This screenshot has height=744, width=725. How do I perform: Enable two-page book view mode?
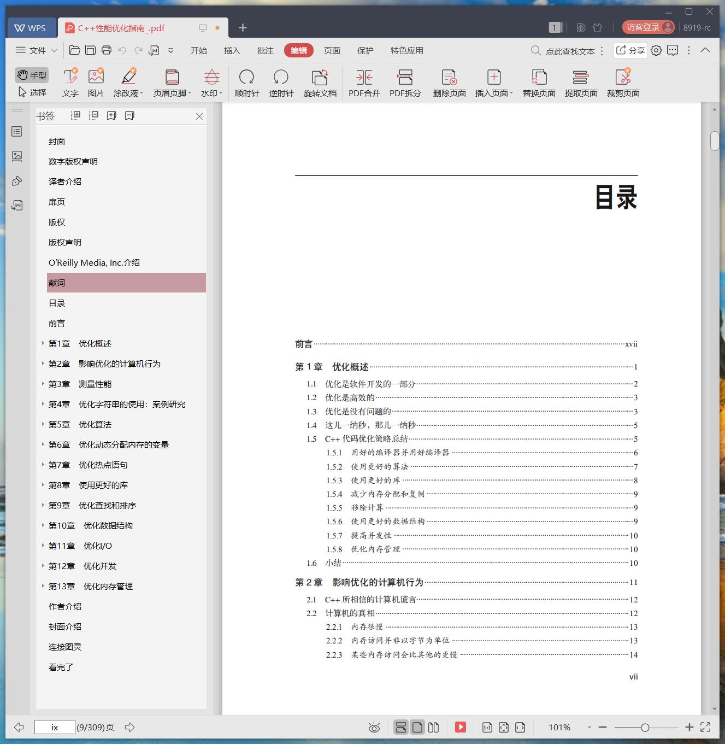pos(434,727)
